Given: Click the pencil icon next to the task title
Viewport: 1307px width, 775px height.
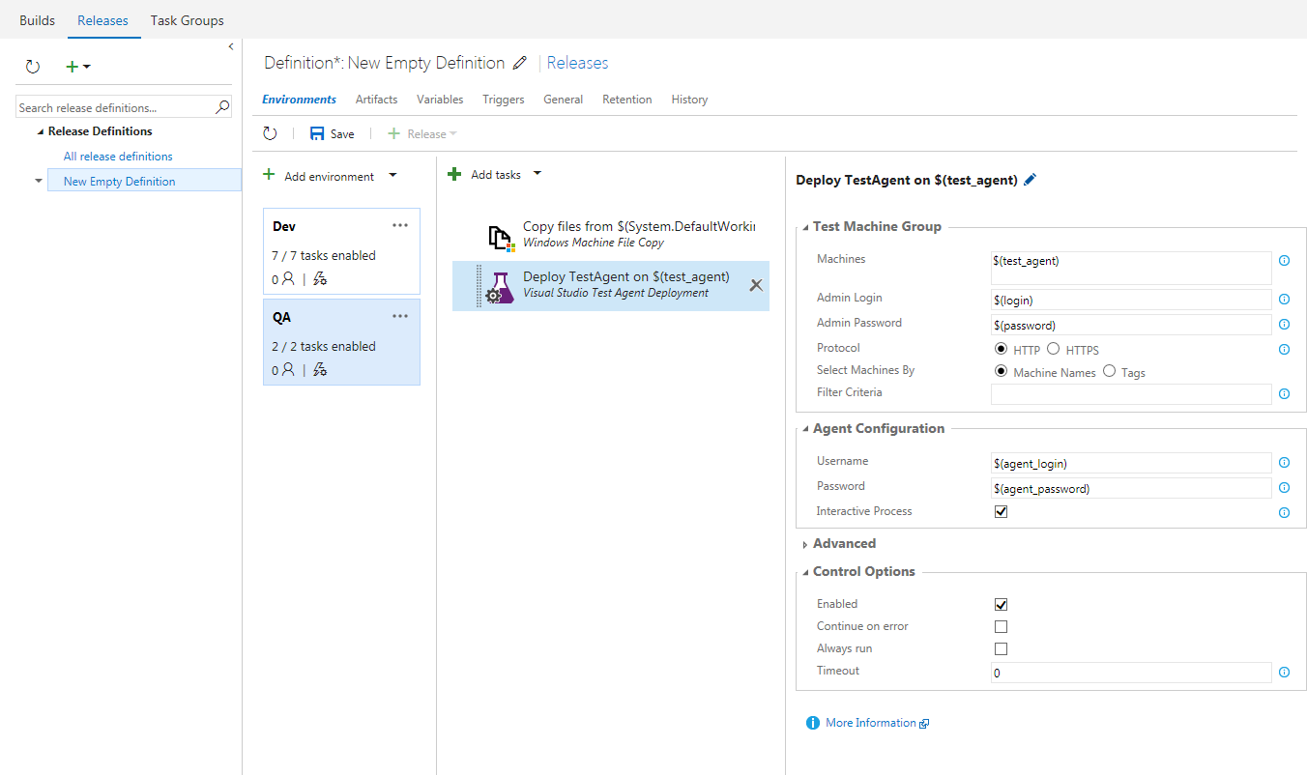Looking at the screenshot, I should point(1030,180).
